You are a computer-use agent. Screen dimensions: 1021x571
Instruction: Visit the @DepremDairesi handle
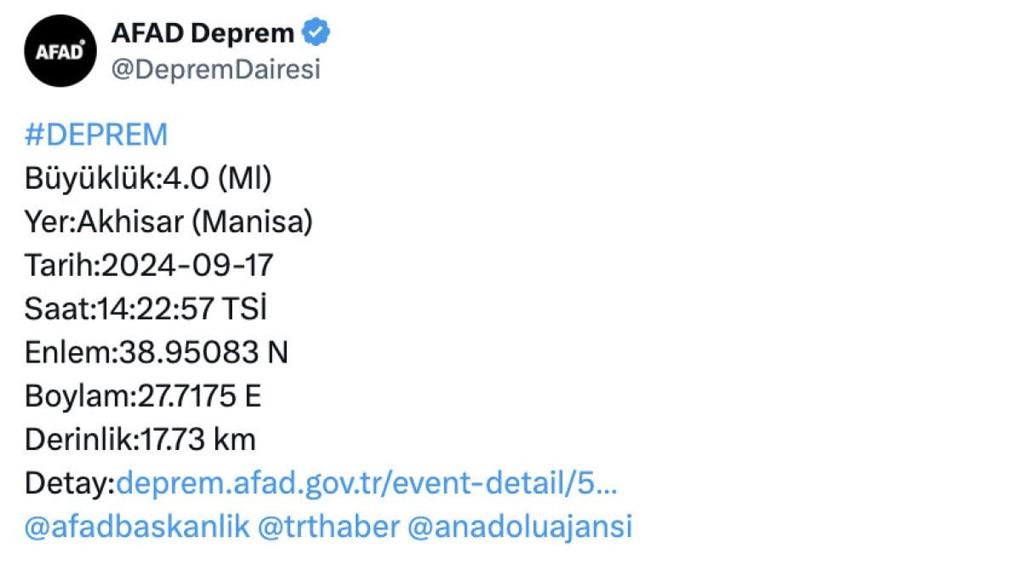click(216, 69)
